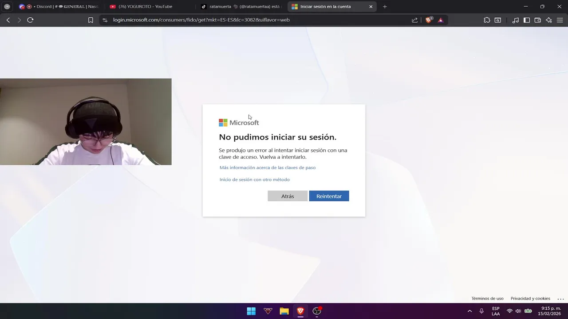Click the Reintentar button

[329, 196]
